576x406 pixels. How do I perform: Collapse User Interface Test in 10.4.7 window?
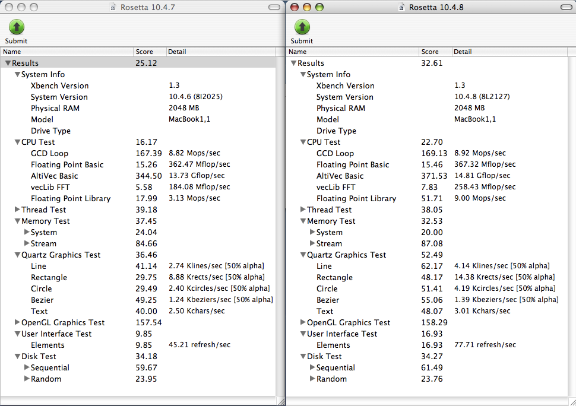17,334
